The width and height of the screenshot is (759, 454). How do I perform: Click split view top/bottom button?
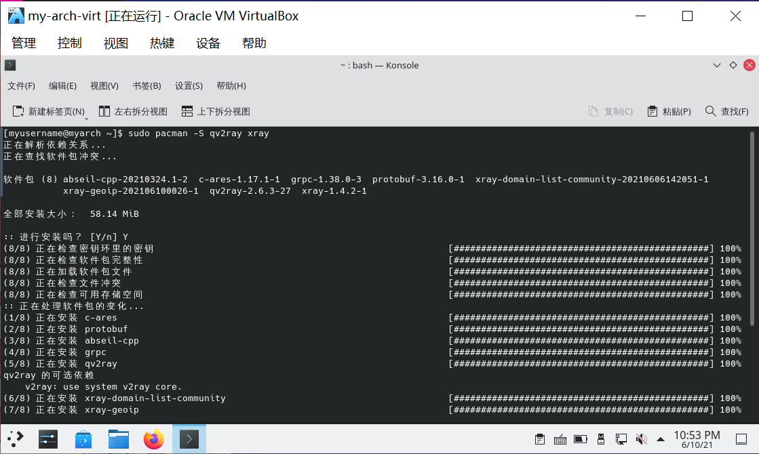[216, 111]
